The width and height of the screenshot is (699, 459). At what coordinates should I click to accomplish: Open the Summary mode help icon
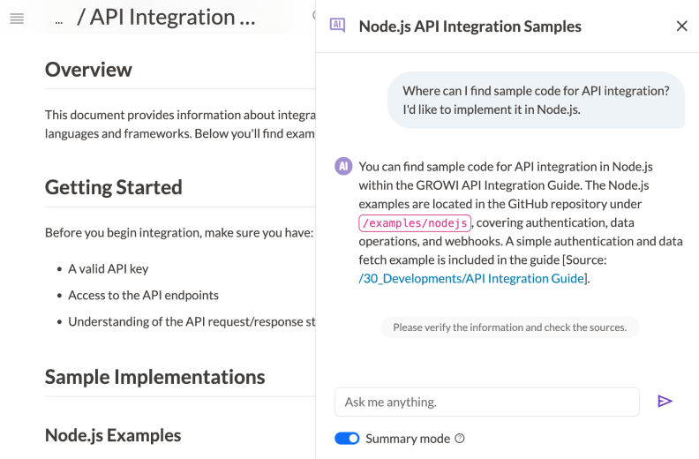click(x=460, y=439)
